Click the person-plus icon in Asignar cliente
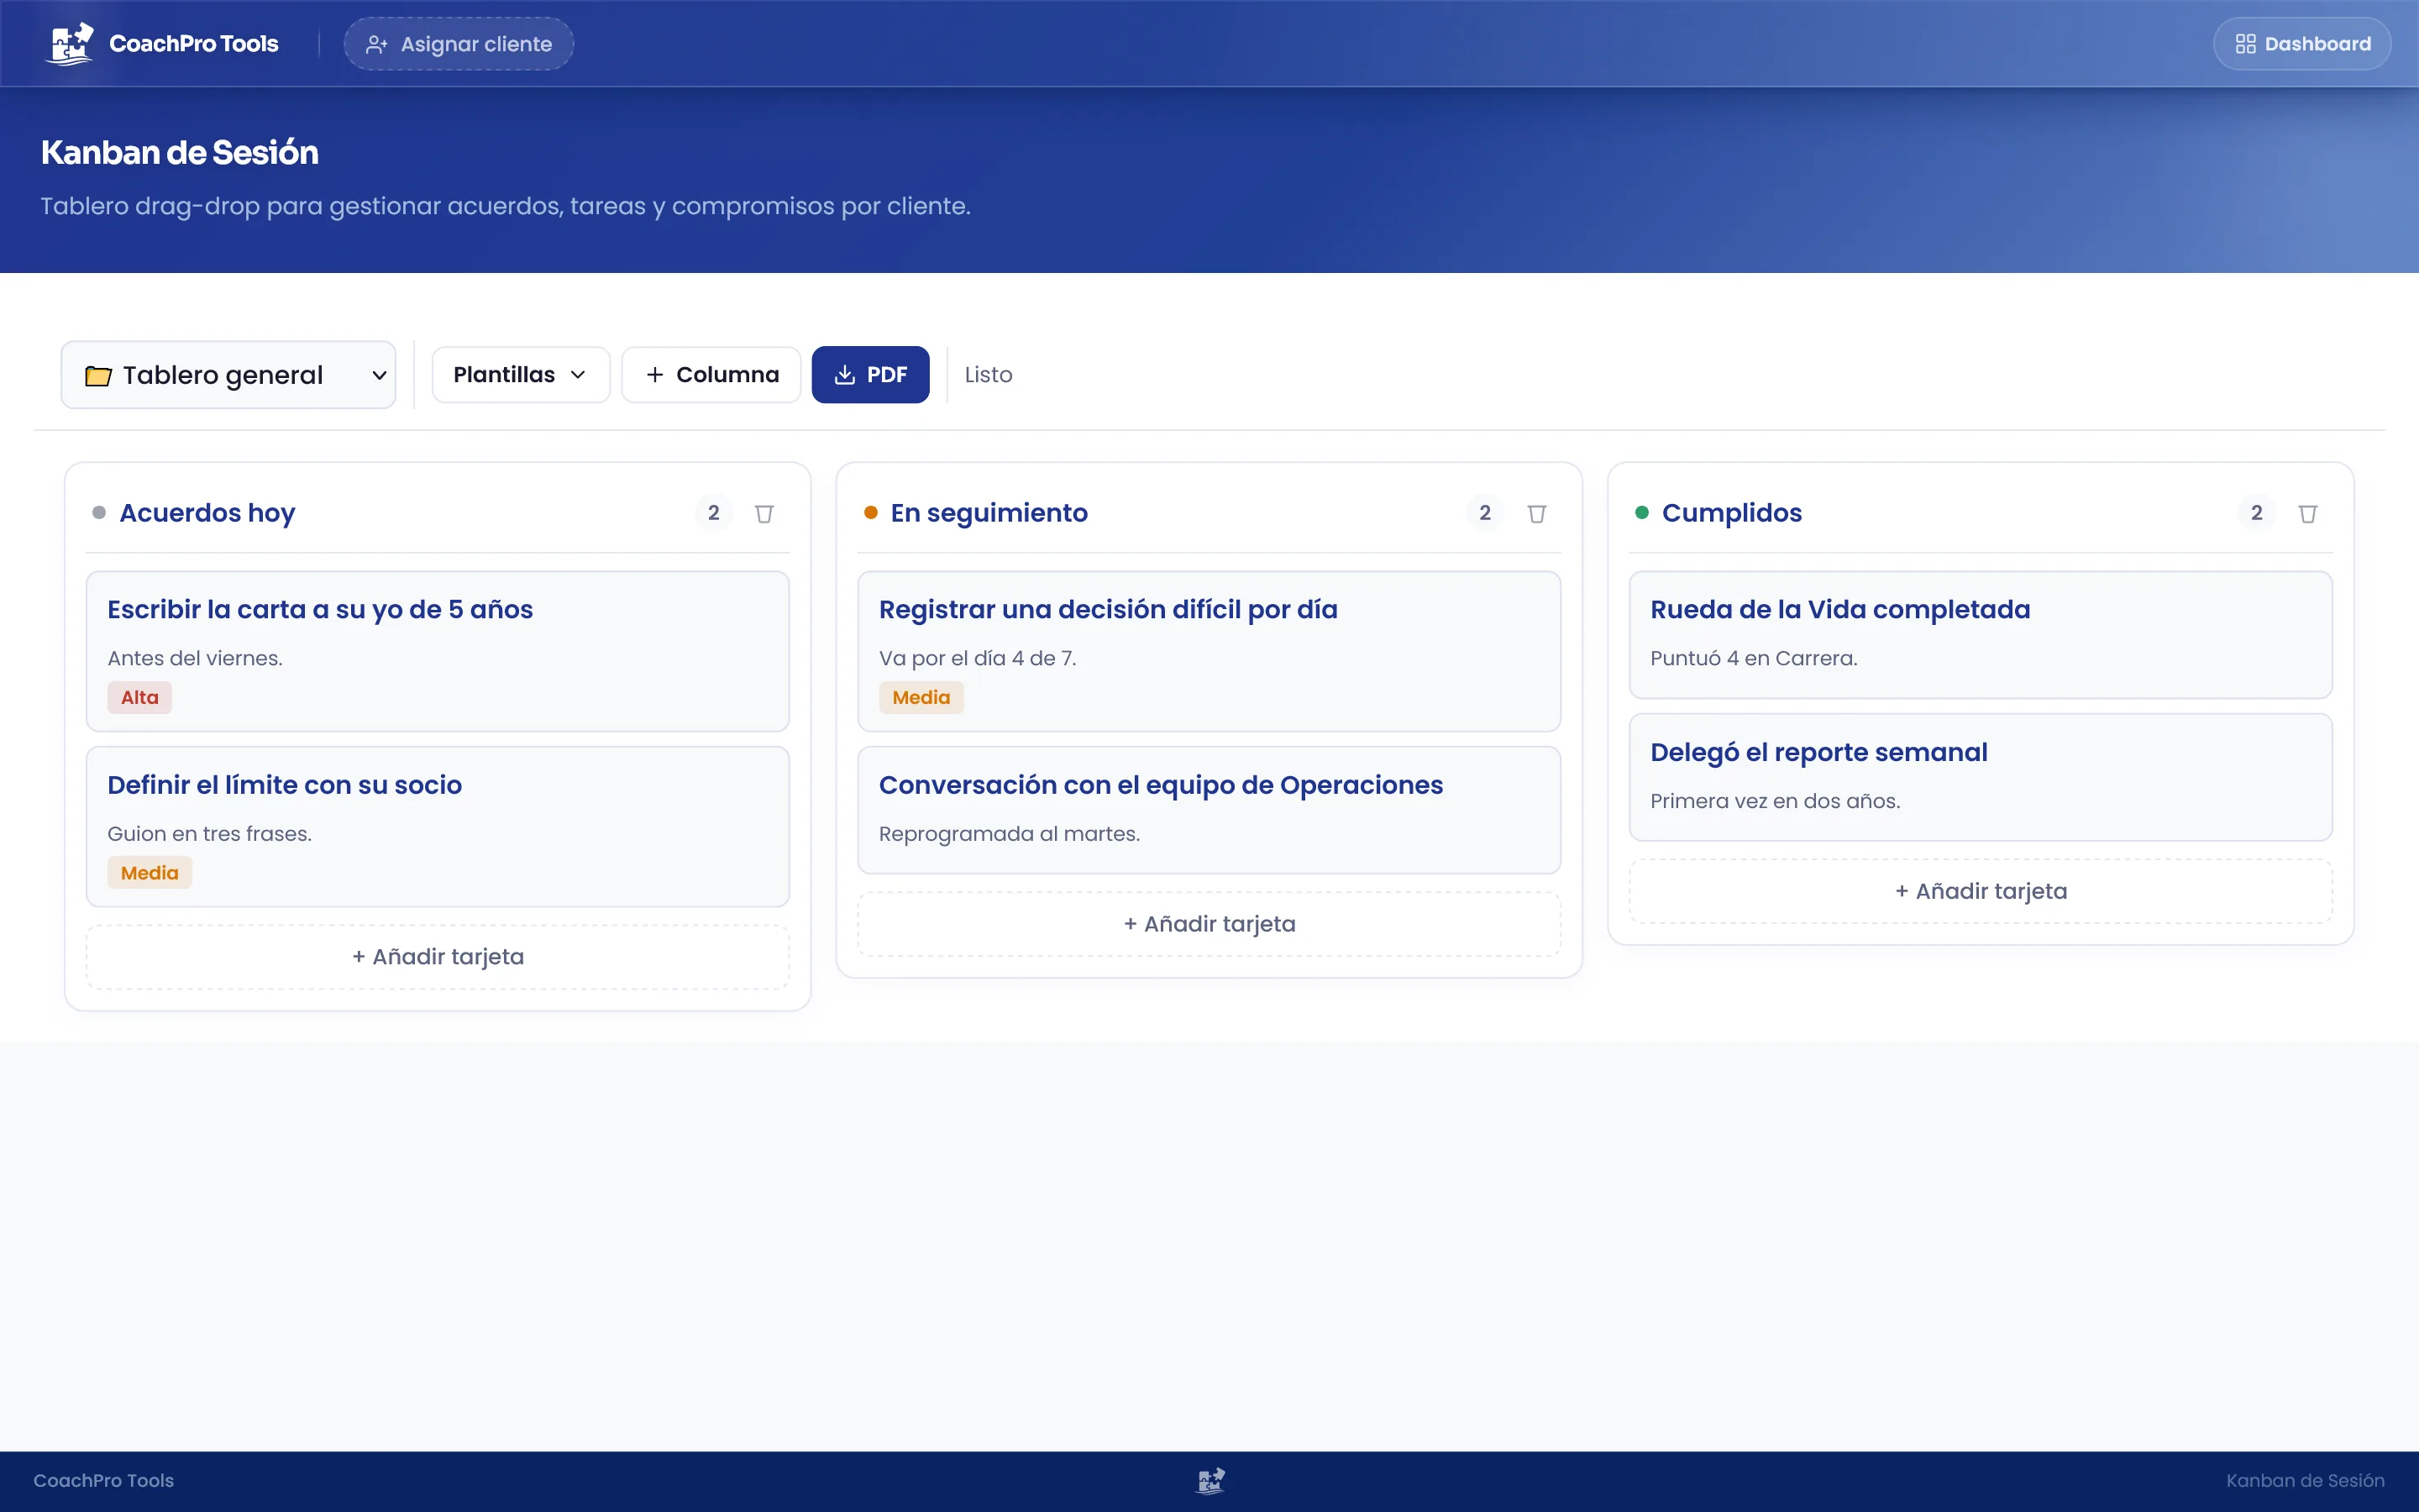 [x=375, y=44]
